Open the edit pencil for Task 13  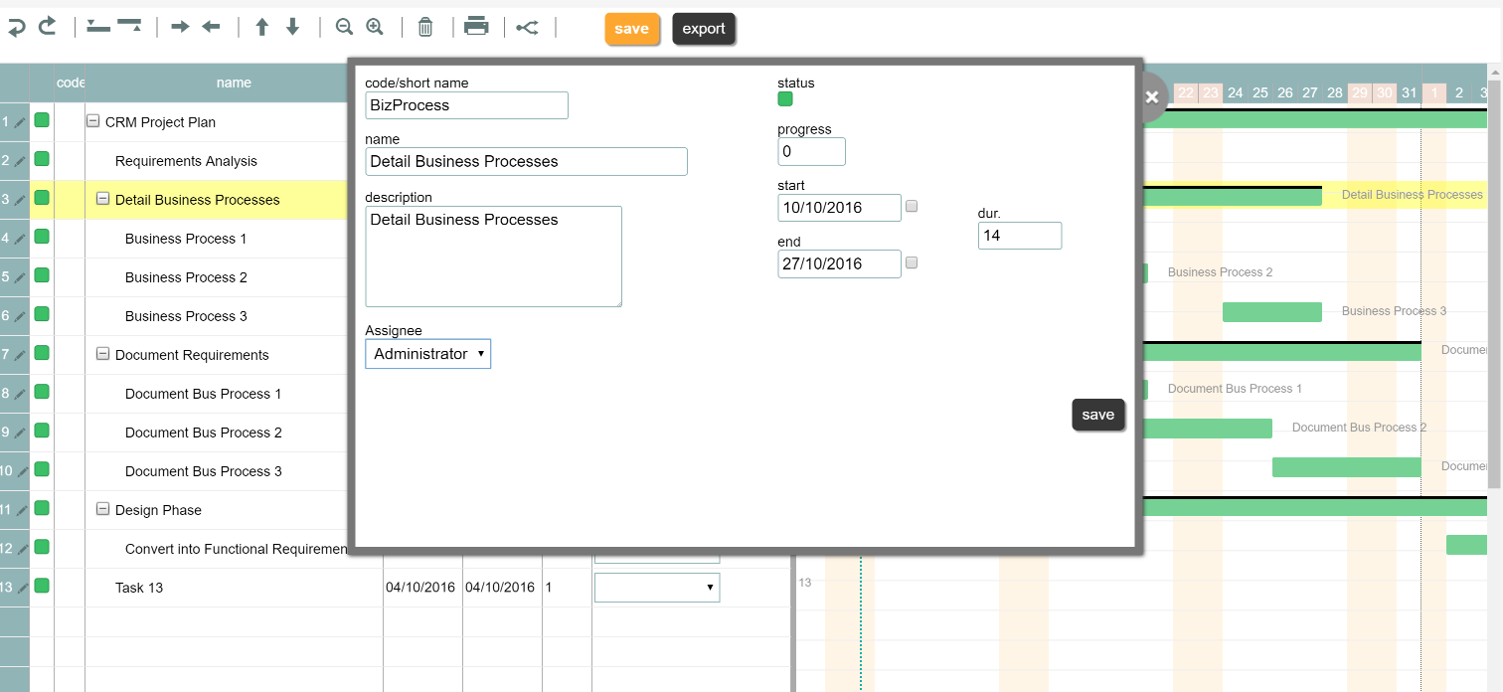coord(21,588)
